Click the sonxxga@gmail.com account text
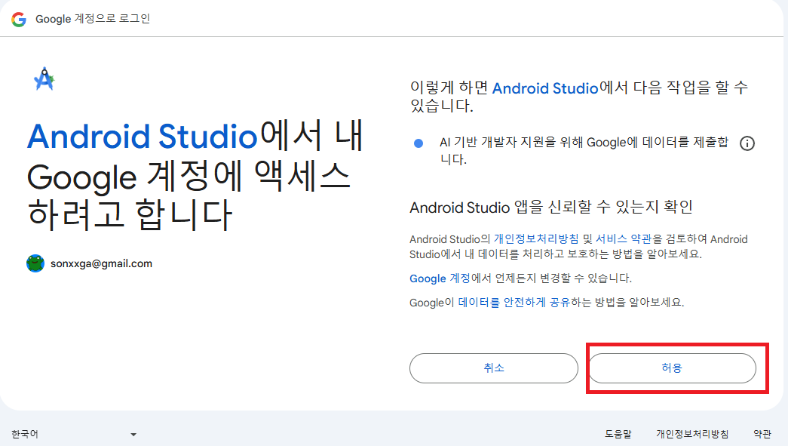788x446 pixels. (x=101, y=263)
